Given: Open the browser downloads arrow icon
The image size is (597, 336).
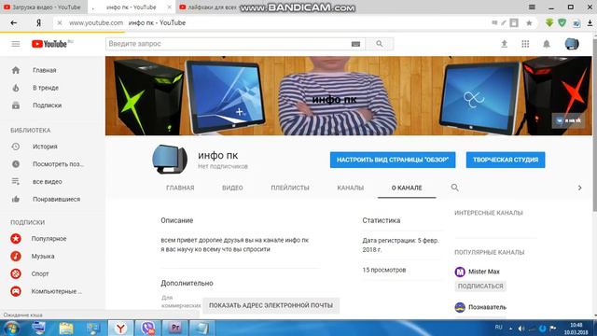Looking at the screenshot, I should point(590,22).
